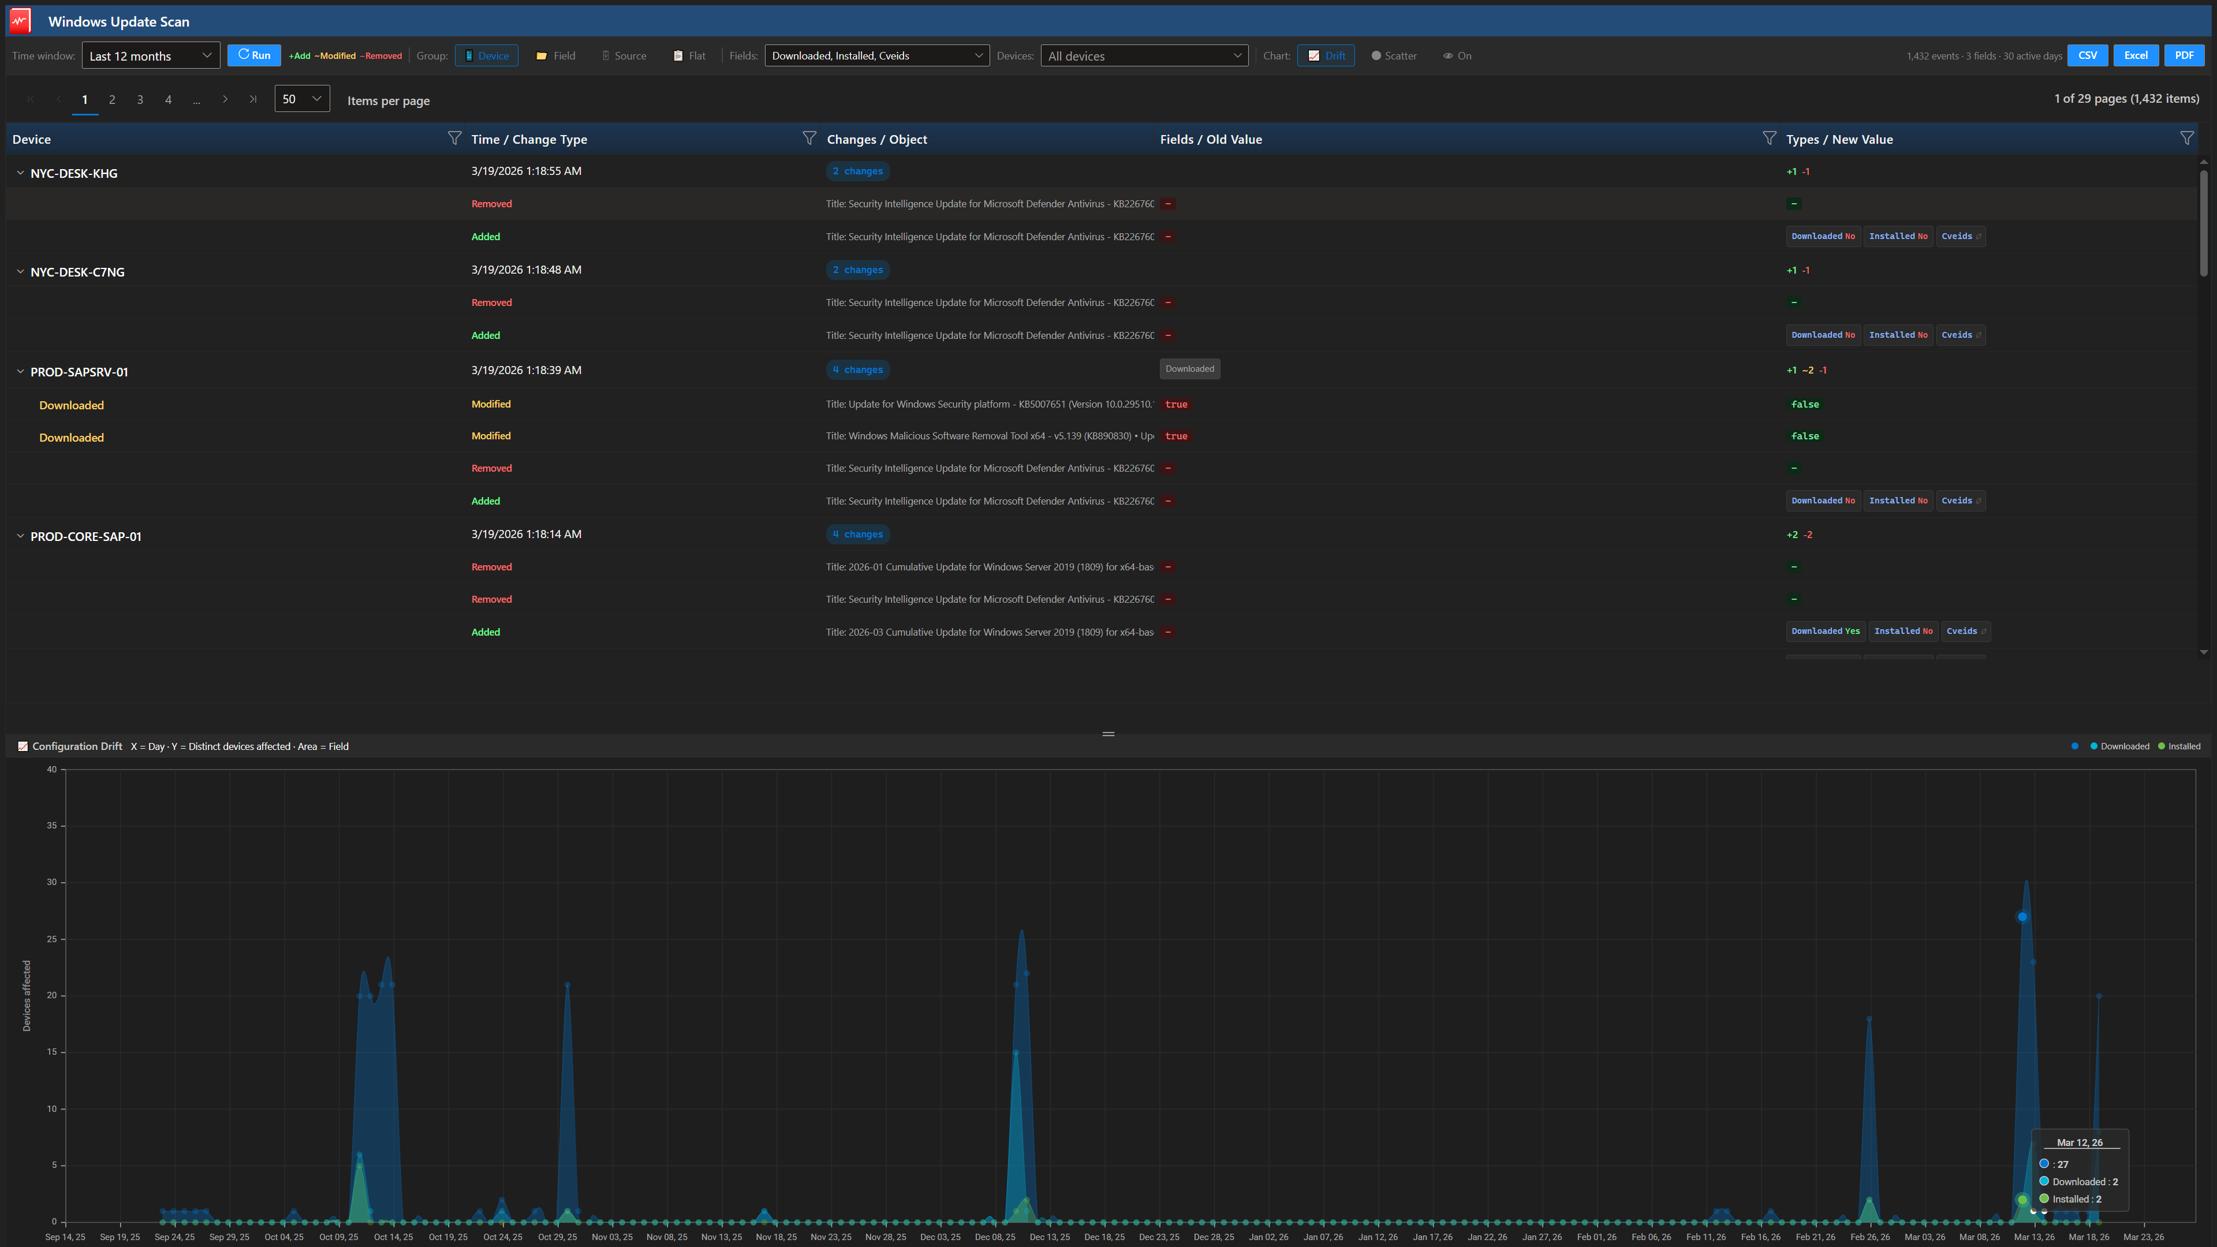This screenshot has height=1247, width=2217.
Task: Go to next page arrow
Action: tap(226, 100)
